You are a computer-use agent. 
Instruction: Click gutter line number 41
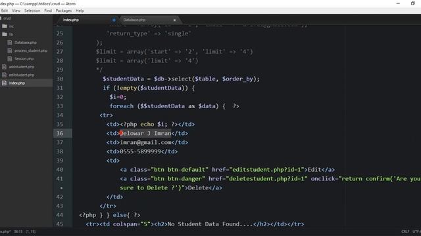[x=60, y=178]
